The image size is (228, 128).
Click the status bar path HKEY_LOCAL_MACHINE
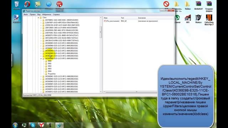(x=37, y=95)
